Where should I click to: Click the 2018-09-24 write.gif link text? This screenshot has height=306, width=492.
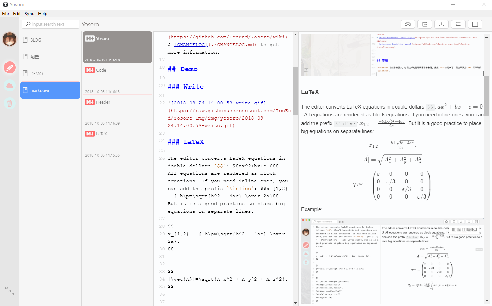pyautogui.click(x=218, y=103)
